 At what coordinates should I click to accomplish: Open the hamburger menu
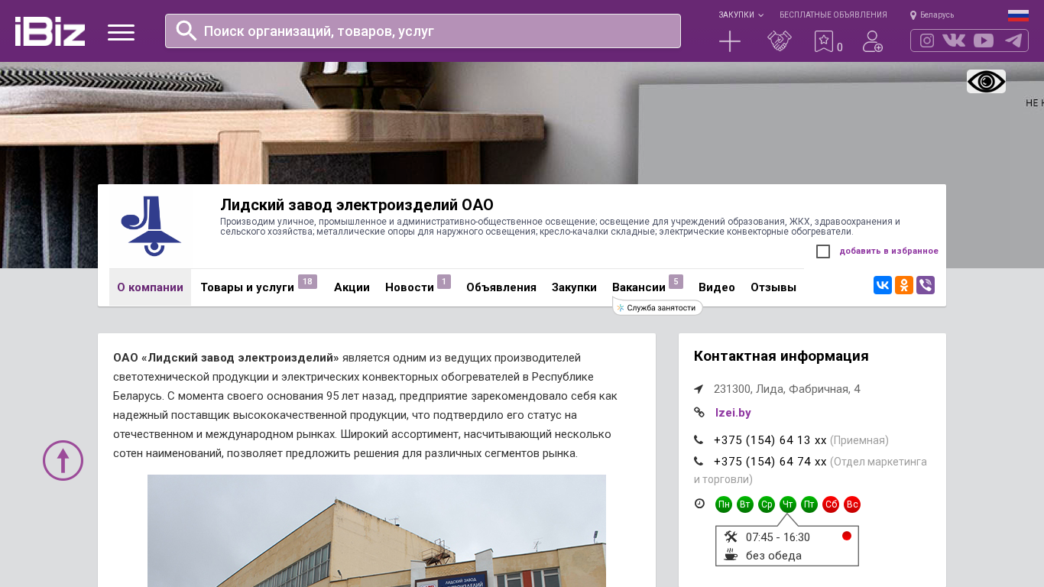[121, 32]
